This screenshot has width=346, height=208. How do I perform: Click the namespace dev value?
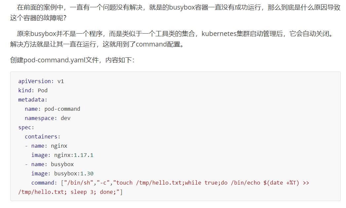pos(65,118)
